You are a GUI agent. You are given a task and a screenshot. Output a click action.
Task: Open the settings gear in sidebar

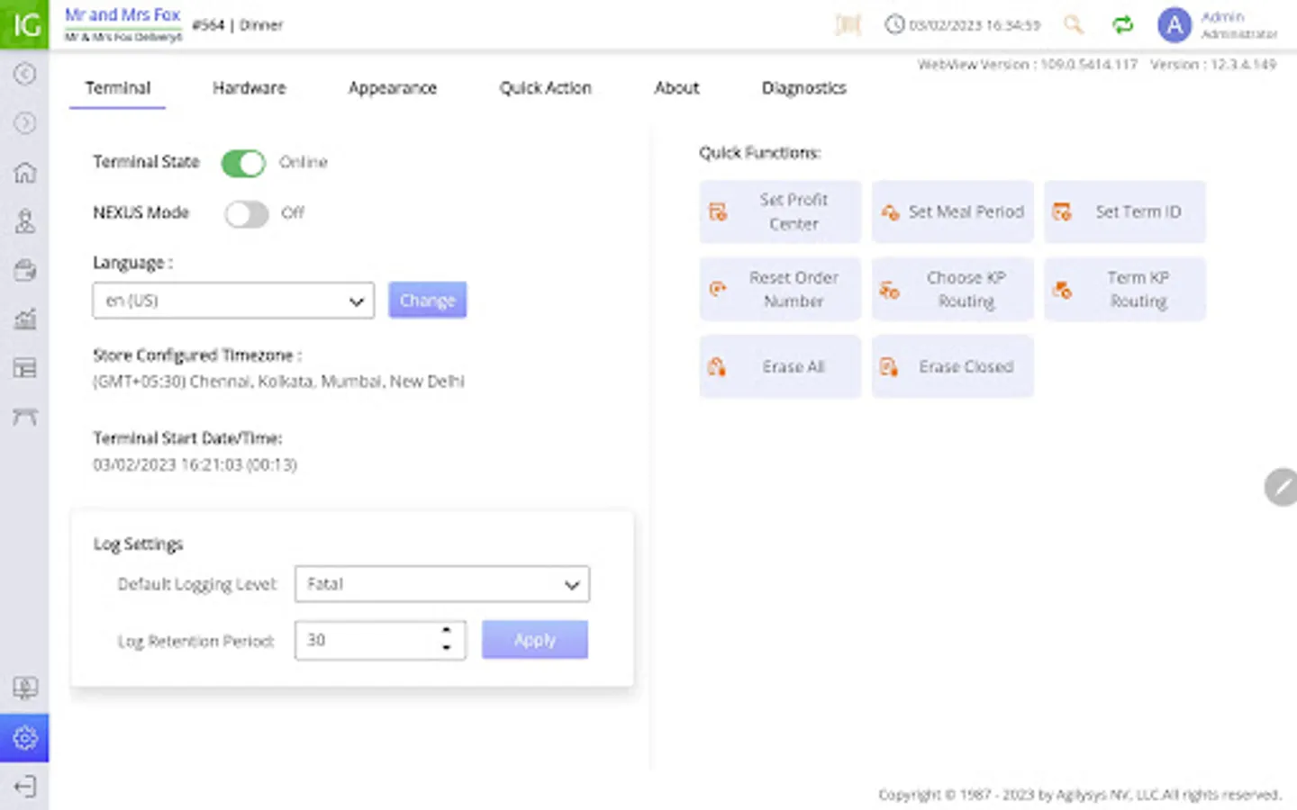click(x=25, y=738)
